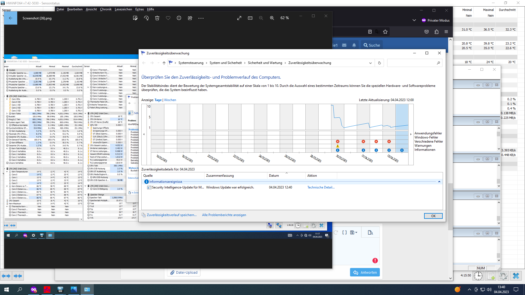Click the Quelle column header
This screenshot has height=295, width=525.
pos(173,176)
